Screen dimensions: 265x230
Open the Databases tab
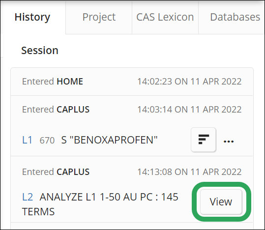pos(235,17)
